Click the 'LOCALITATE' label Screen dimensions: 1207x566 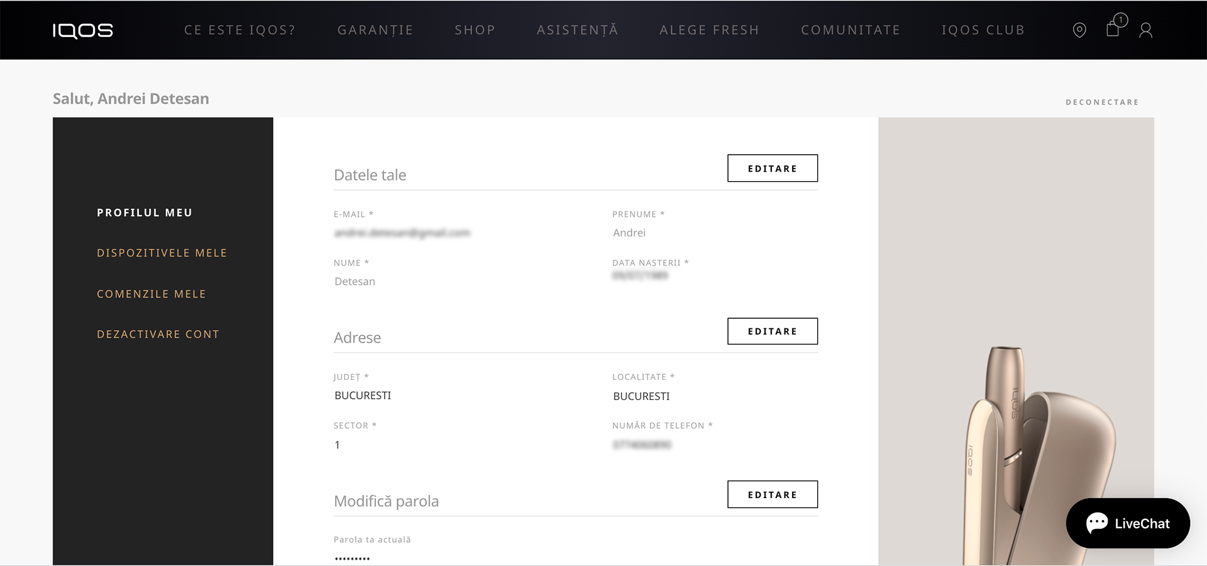point(643,377)
